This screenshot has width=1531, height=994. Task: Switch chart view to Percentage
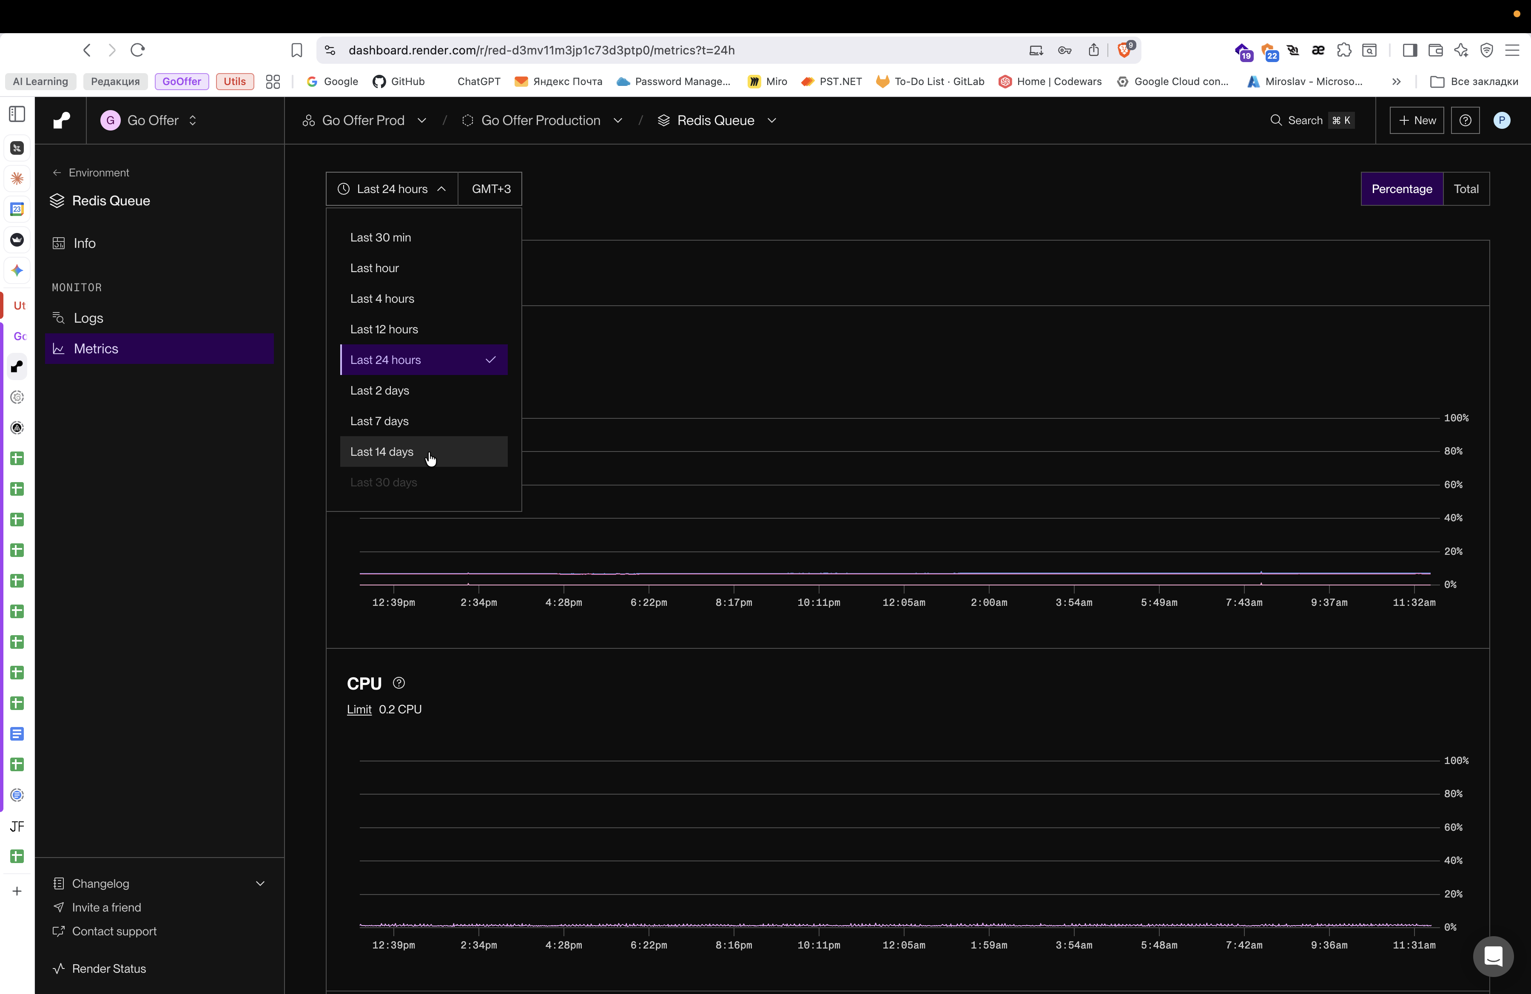pos(1402,189)
